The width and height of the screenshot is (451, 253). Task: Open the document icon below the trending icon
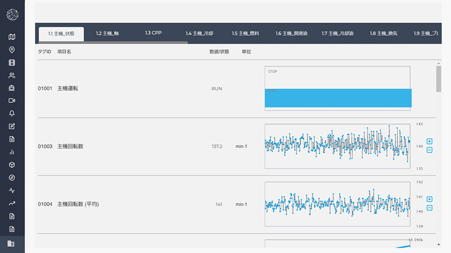point(12,216)
